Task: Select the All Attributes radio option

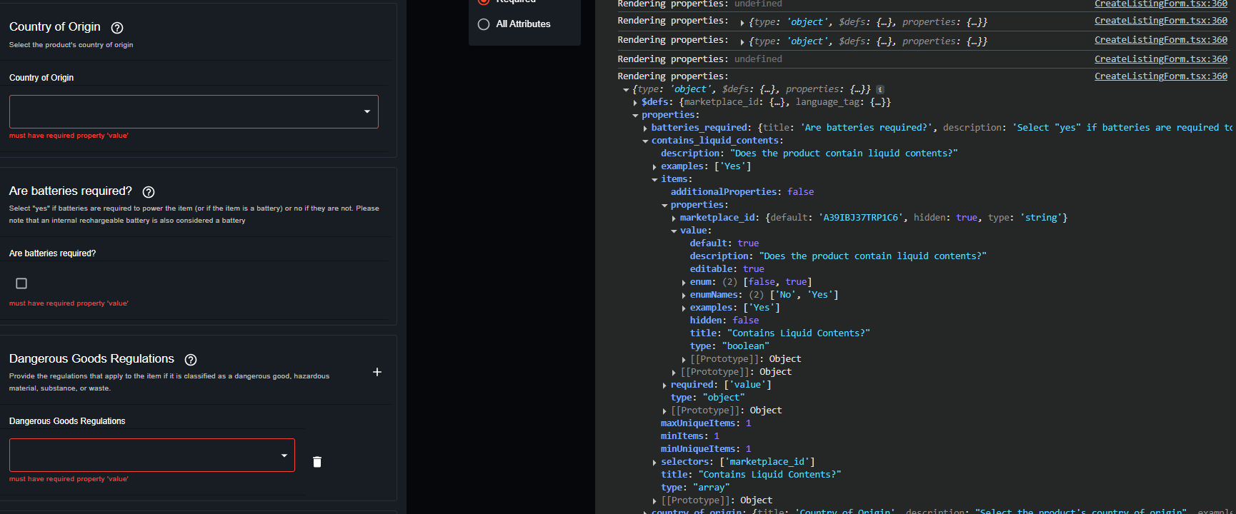Action: pyautogui.click(x=484, y=24)
